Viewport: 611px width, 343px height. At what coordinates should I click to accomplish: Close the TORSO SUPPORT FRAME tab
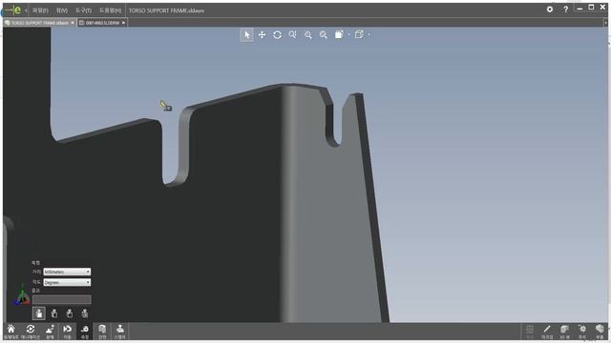[x=73, y=23]
